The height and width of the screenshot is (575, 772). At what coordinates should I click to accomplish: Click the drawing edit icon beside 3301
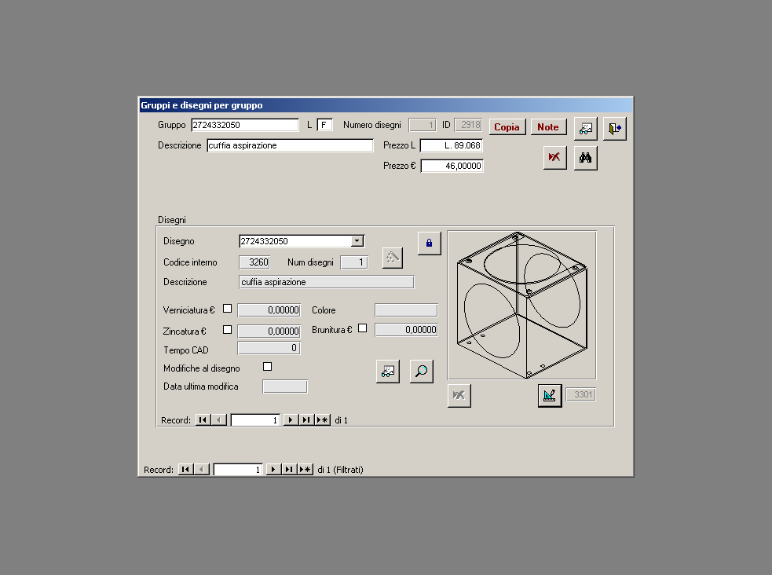[550, 395]
